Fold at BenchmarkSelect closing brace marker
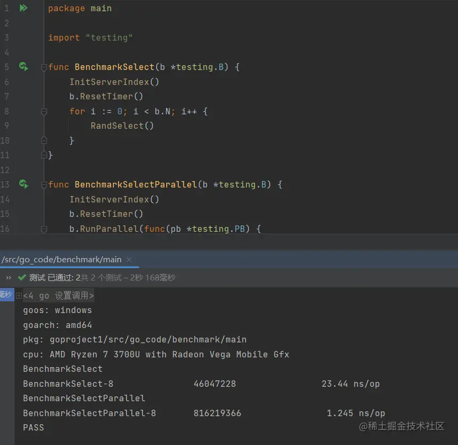458x445 pixels. click(44, 155)
